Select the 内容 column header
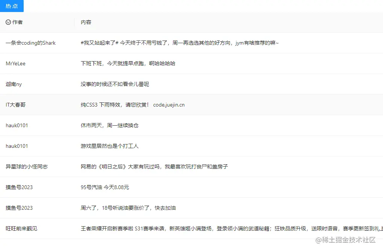383x251 pixels. pyautogui.click(x=86, y=22)
